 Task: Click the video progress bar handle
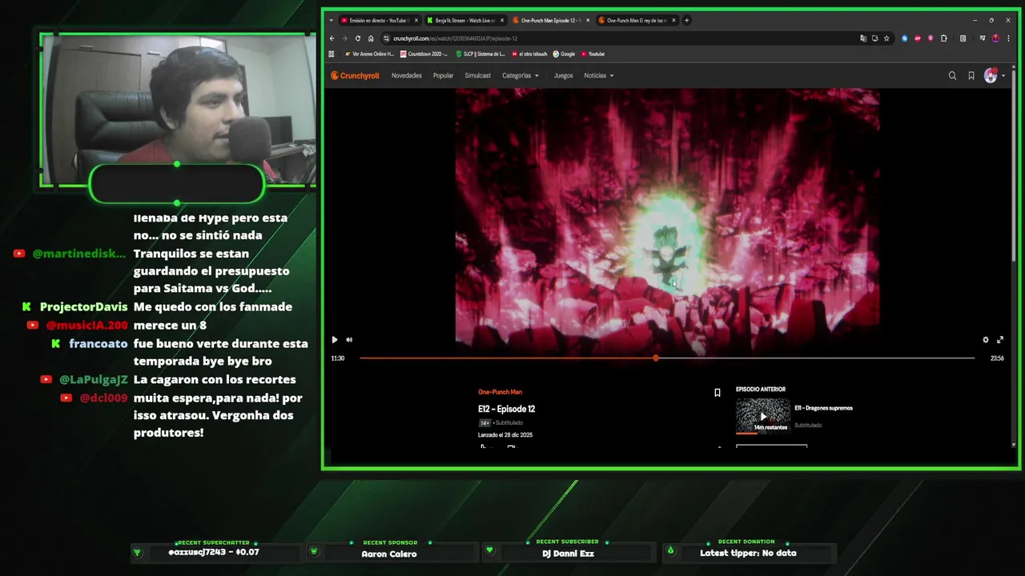pos(656,358)
